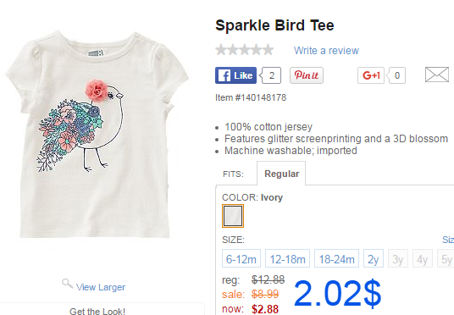The image size is (454, 315).
Task: Click the Google +1 button
Action: click(x=371, y=75)
